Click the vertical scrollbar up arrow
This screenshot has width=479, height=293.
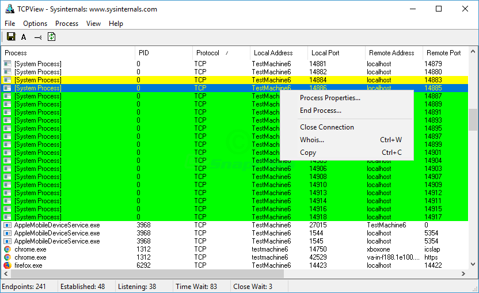pos(473,51)
